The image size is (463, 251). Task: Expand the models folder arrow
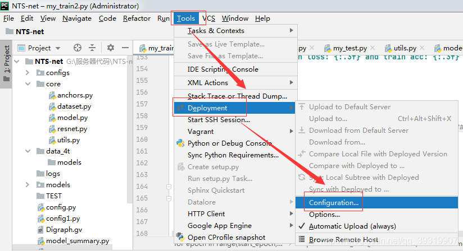pyautogui.click(x=28, y=185)
